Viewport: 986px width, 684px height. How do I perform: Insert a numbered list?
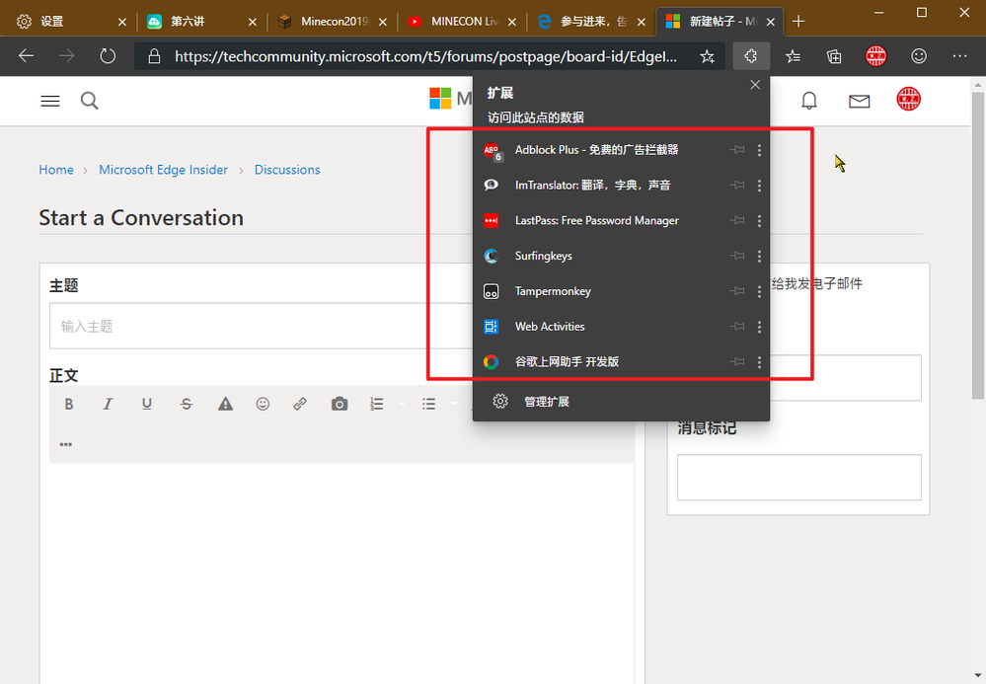(x=377, y=405)
